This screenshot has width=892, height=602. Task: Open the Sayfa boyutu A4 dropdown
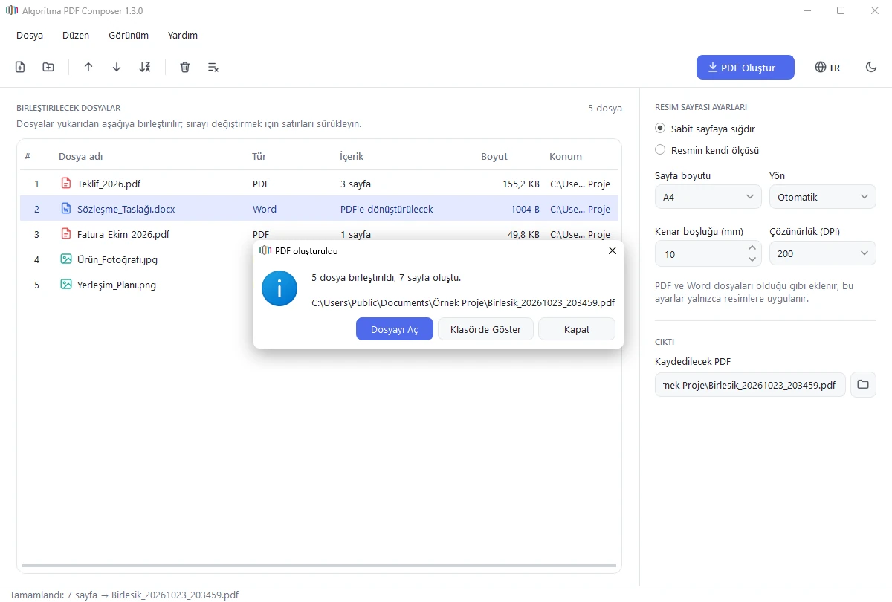(x=708, y=197)
